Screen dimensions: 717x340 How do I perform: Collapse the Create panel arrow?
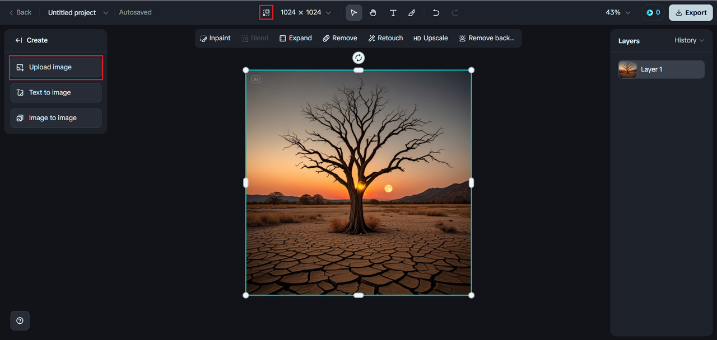(18, 40)
